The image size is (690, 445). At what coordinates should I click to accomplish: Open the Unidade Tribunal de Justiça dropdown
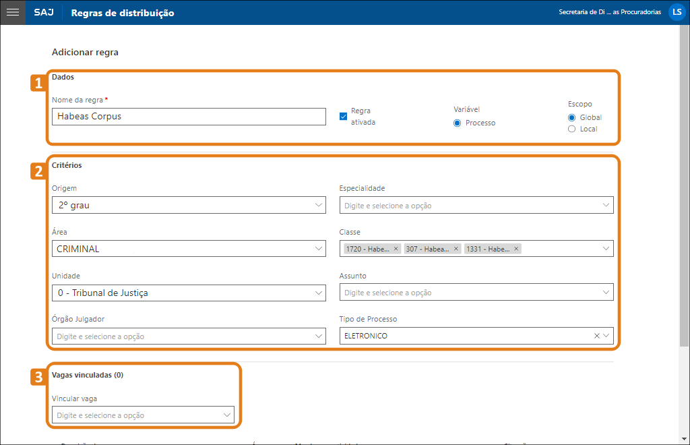coord(189,293)
